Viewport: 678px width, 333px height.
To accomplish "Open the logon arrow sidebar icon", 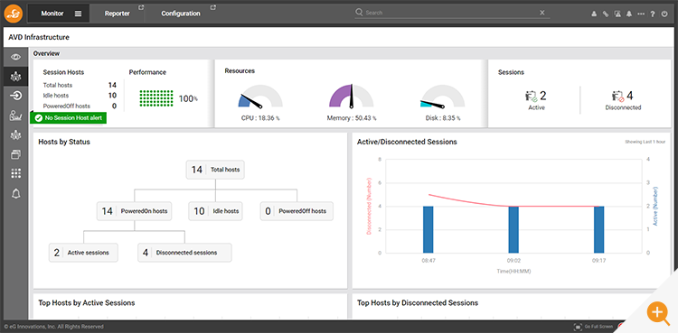I will (16, 96).
